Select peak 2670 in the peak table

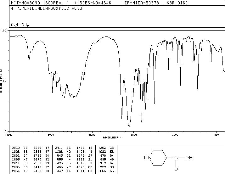[x=37, y=159]
